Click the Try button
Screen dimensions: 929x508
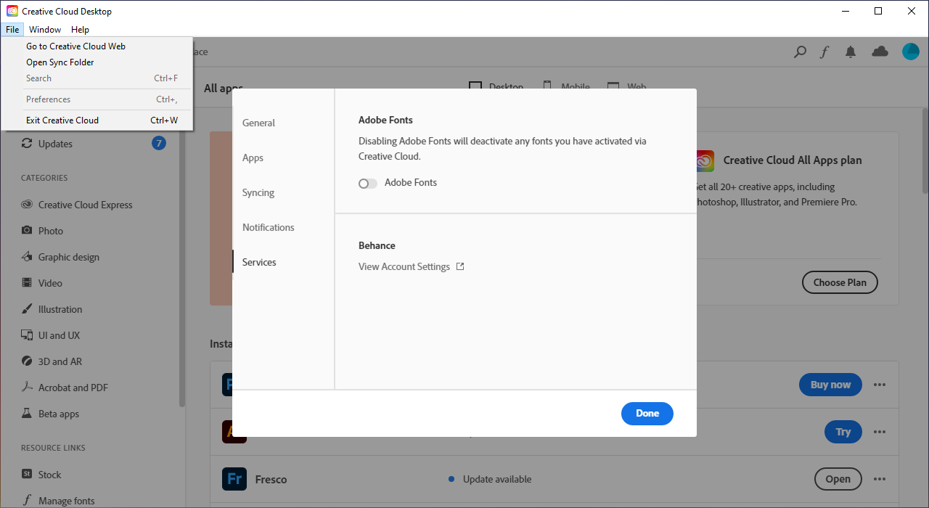tap(843, 432)
